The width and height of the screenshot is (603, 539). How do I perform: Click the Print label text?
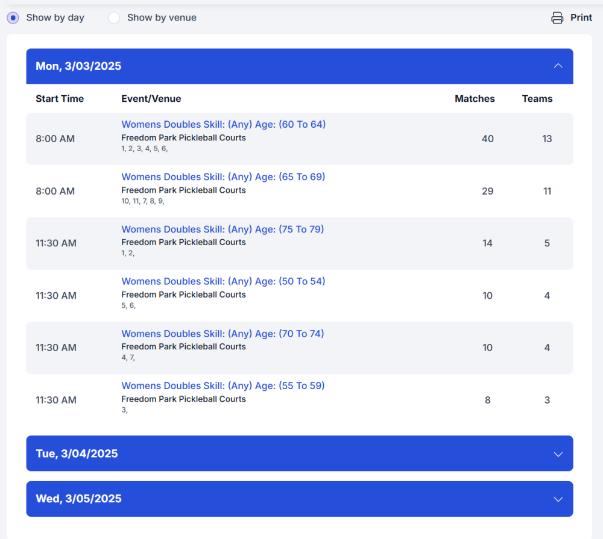click(581, 18)
